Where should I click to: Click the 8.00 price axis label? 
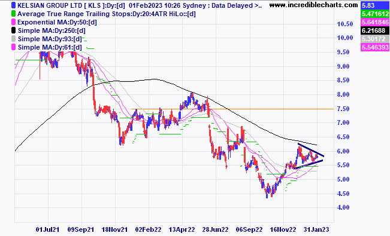(x=343, y=94)
